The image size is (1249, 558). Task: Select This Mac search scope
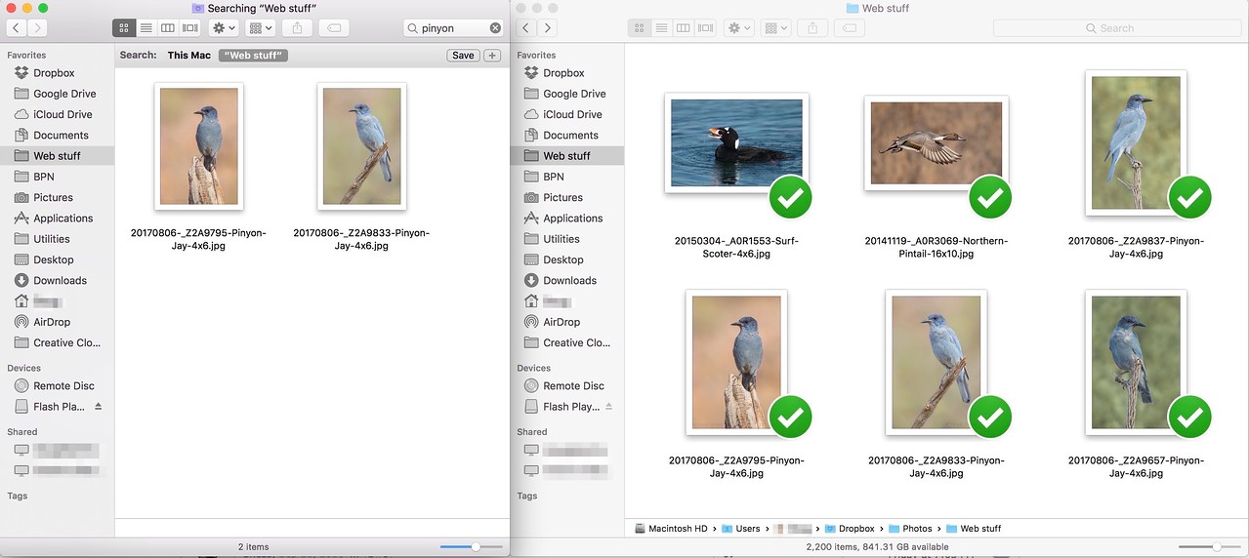(x=188, y=56)
